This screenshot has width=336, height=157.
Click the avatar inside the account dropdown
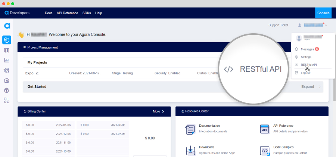pyautogui.click(x=299, y=38)
